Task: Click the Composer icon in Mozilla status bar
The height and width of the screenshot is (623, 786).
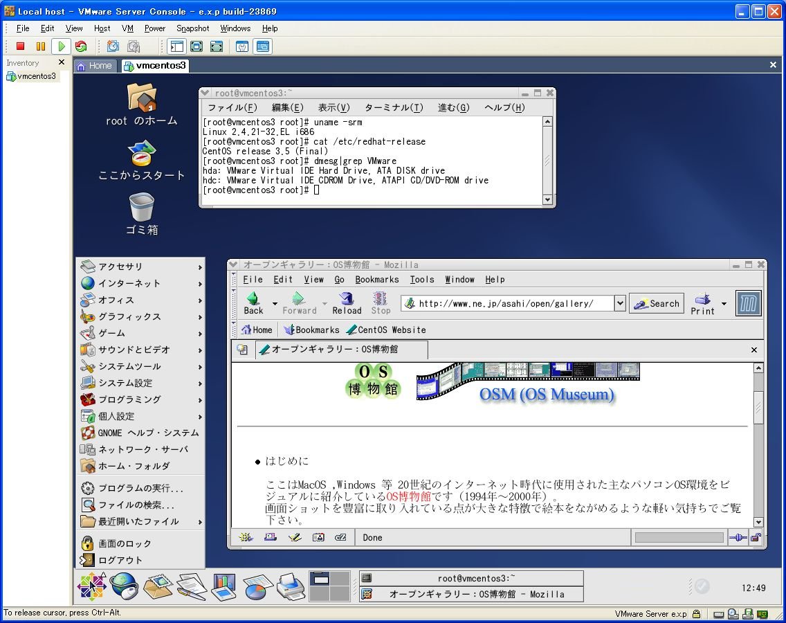Action: (x=295, y=537)
